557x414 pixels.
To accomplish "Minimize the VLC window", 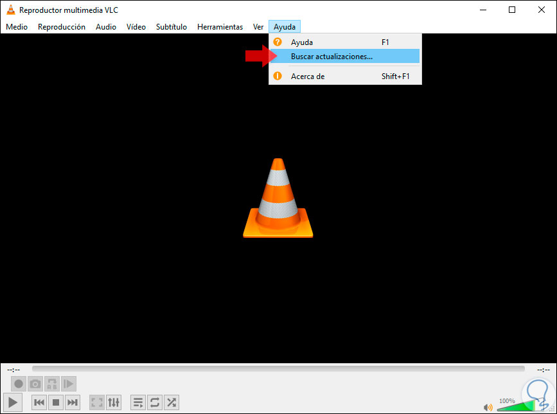I will 482,10.
